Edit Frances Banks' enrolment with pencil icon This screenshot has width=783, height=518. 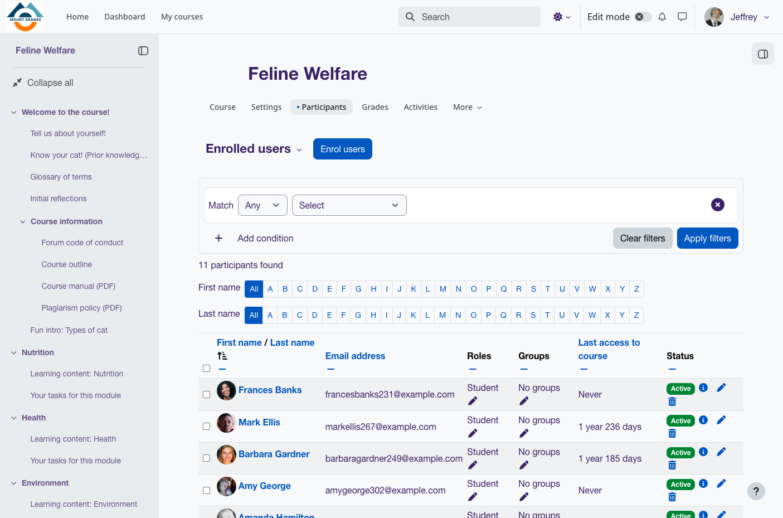tap(721, 388)
